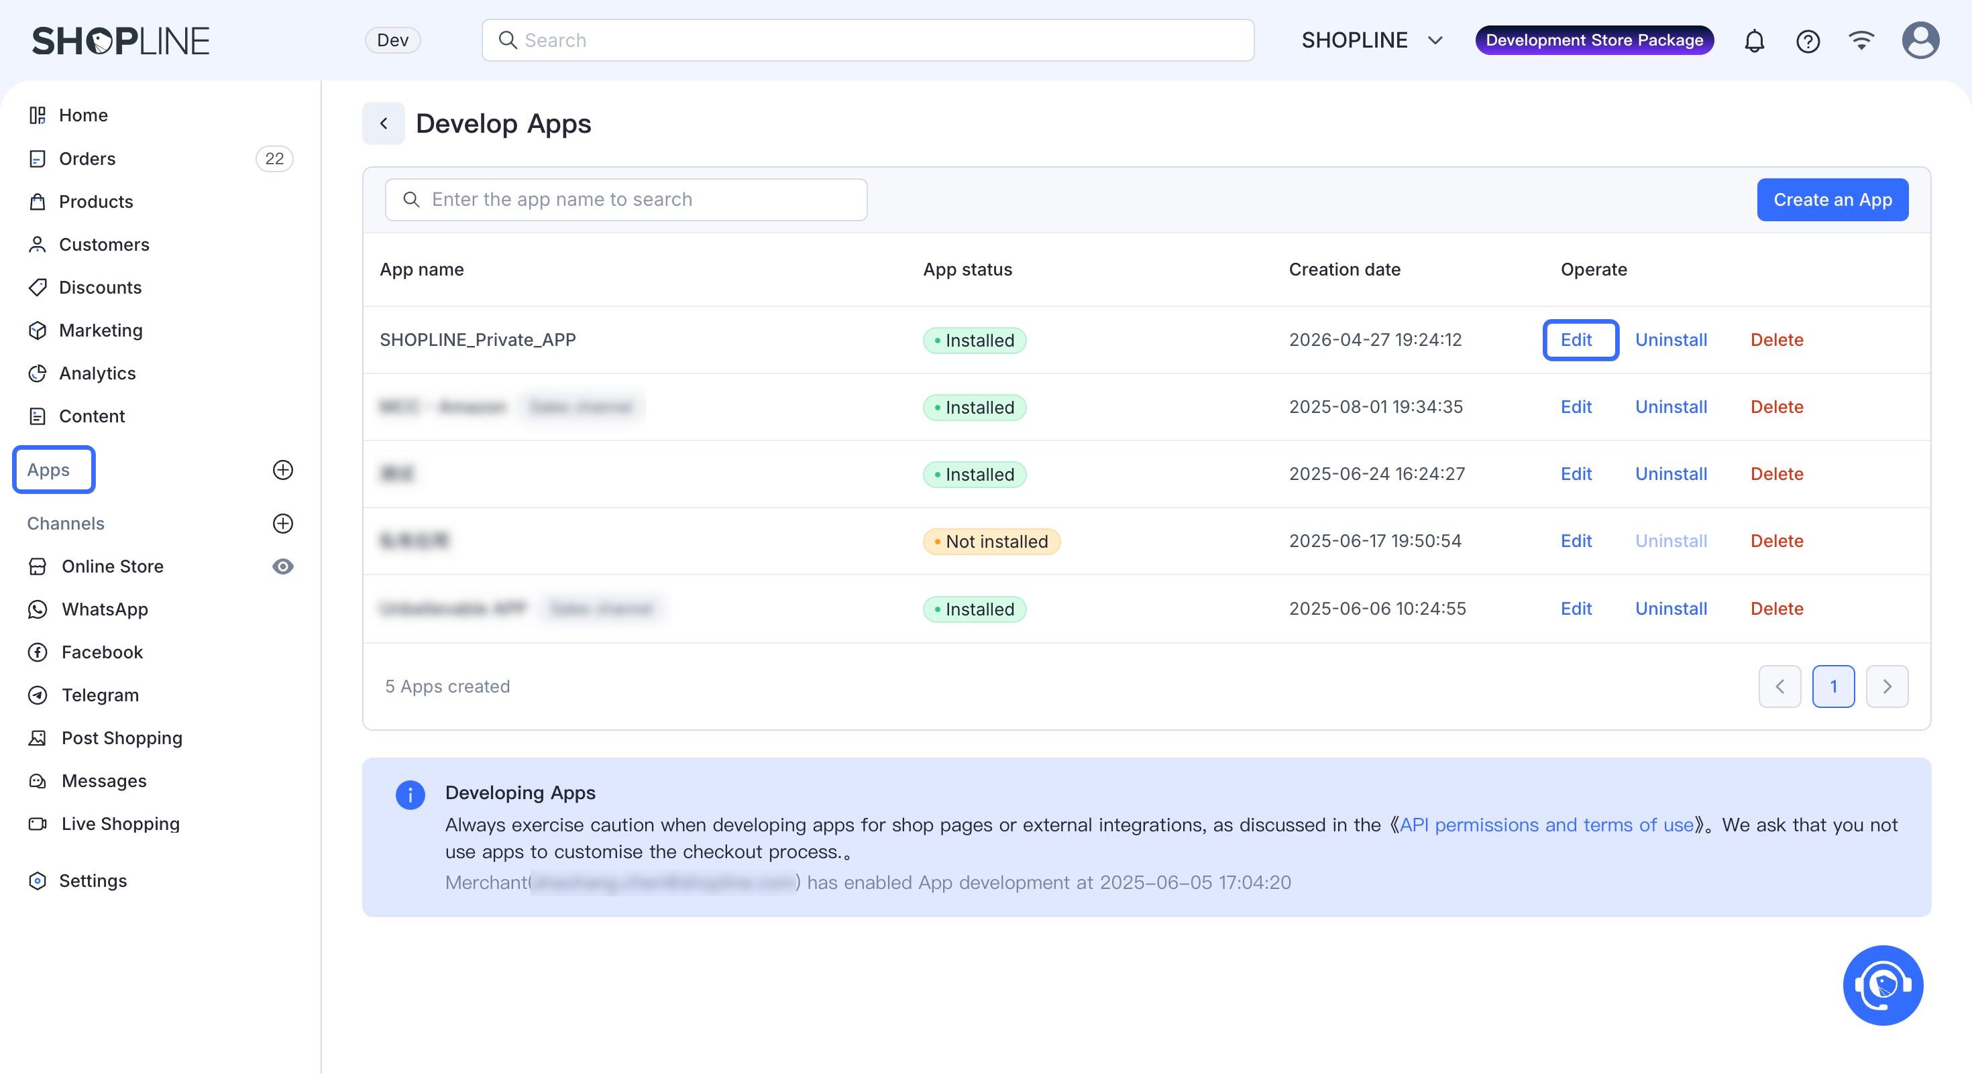Go back using the Develop Apps chevron
The image size is (1972, 1074).
[x=384, y=123]
